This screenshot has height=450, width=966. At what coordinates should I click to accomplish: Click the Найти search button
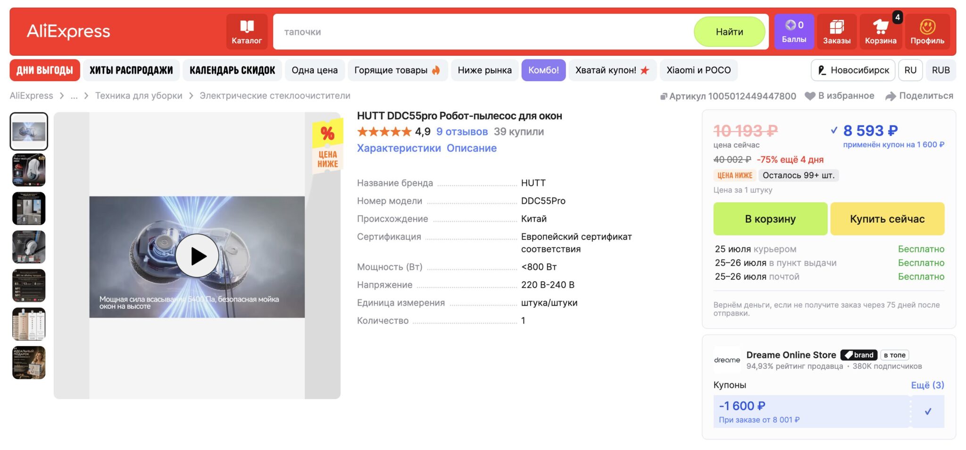[x=729, y=32]
